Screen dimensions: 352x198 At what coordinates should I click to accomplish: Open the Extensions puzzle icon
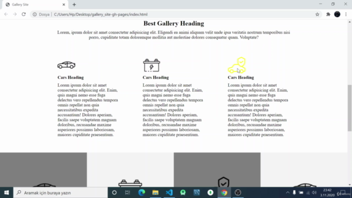(328, 14)
